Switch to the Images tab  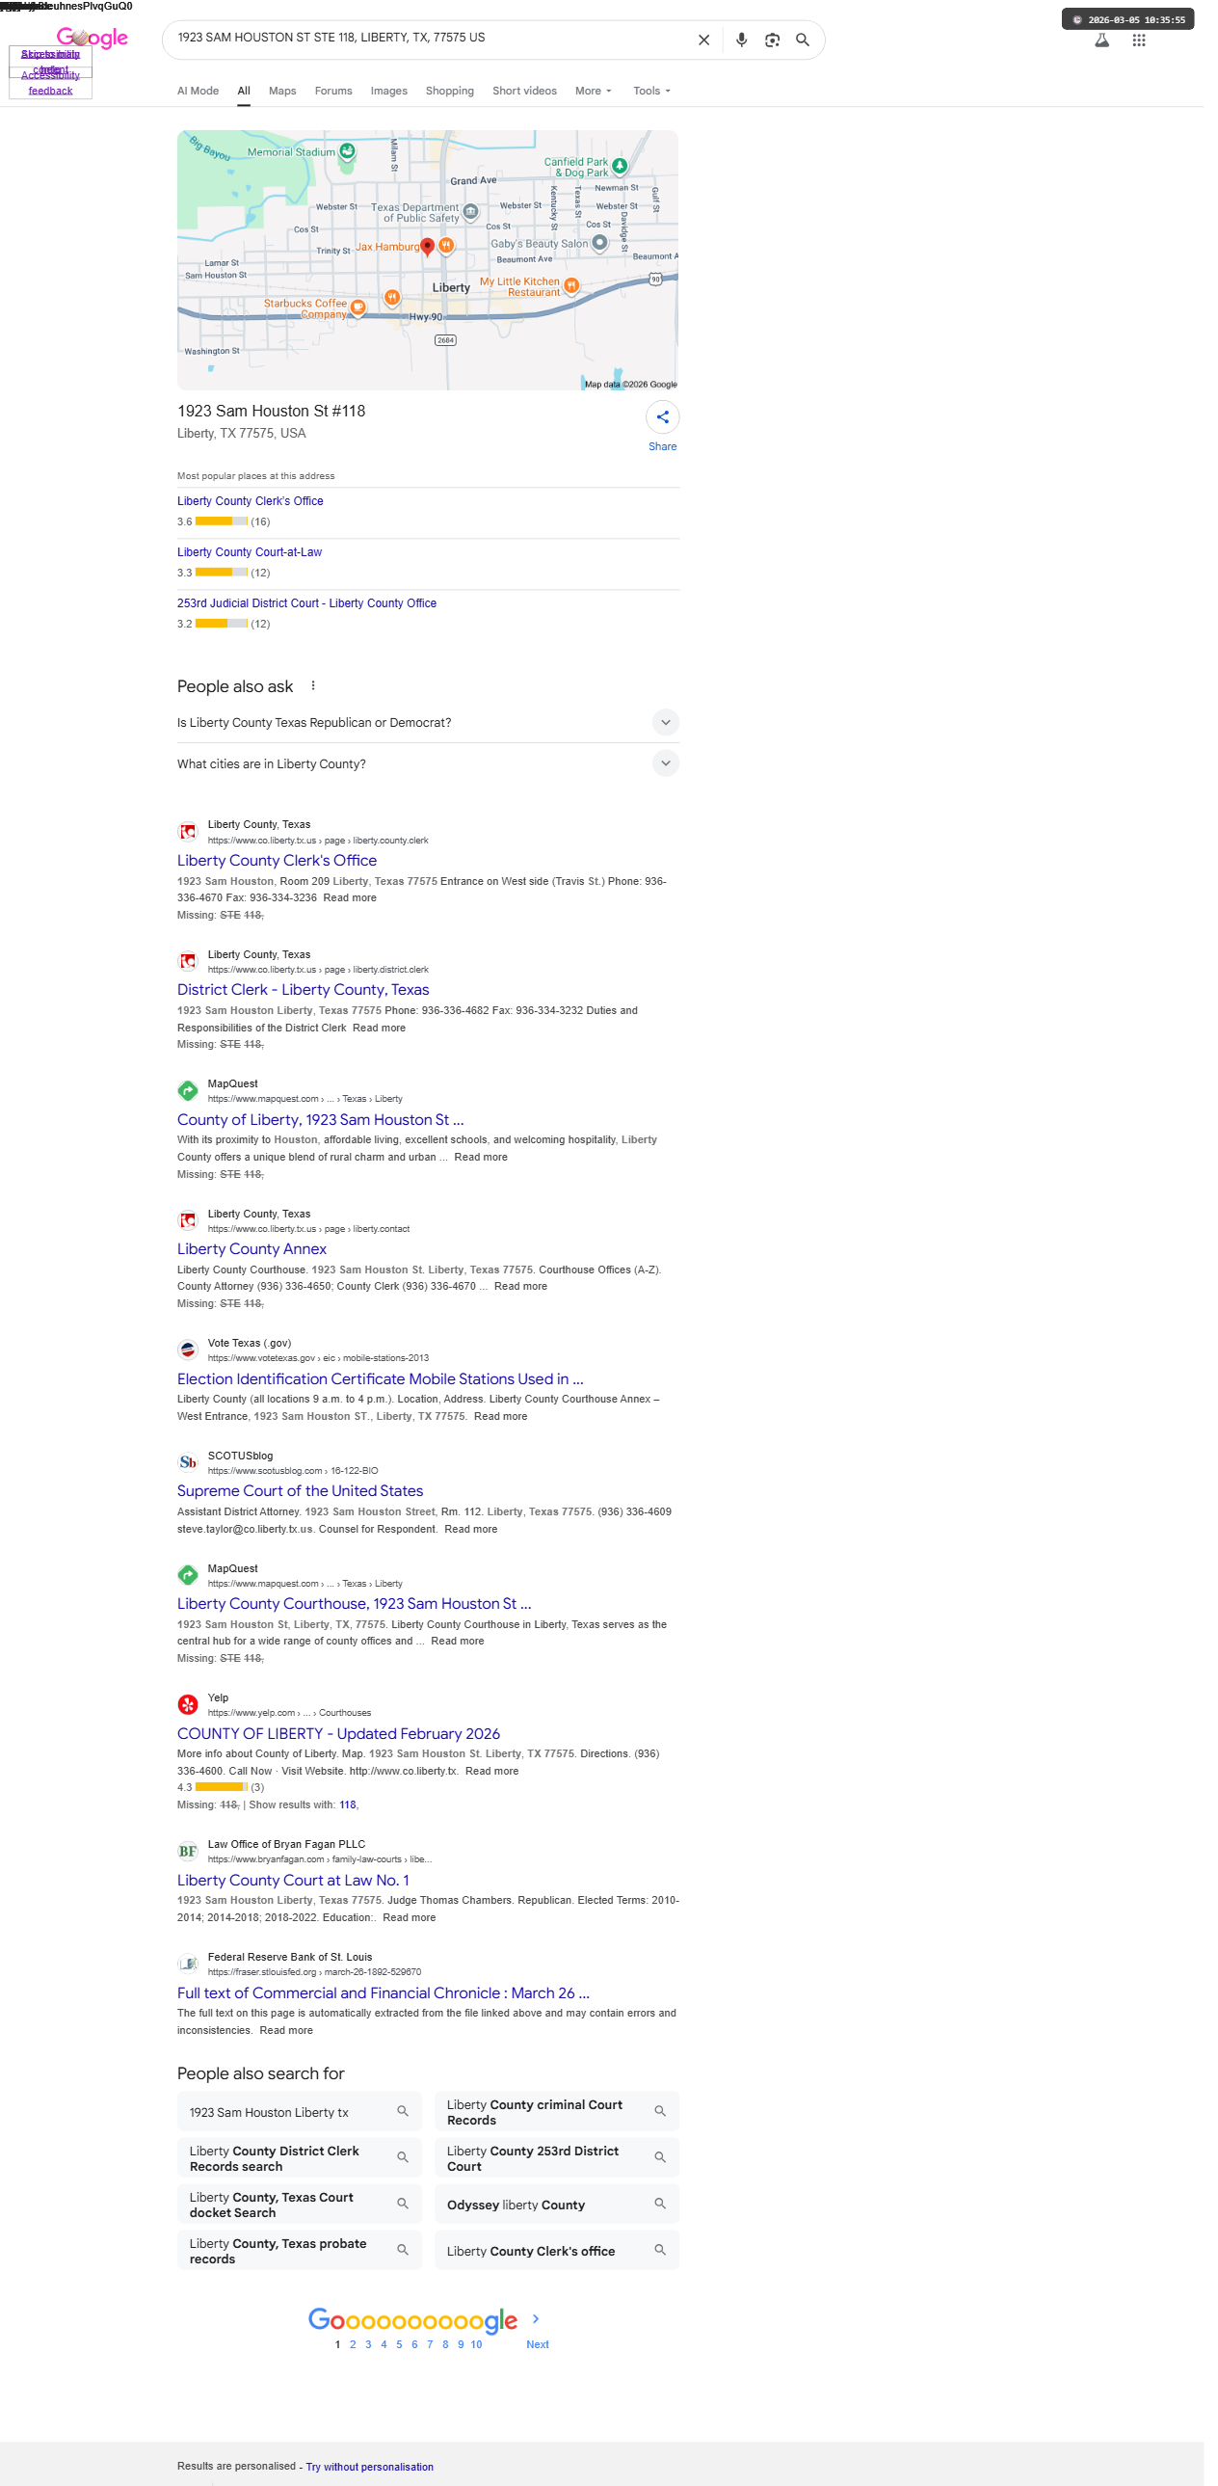tap(388, 91)
